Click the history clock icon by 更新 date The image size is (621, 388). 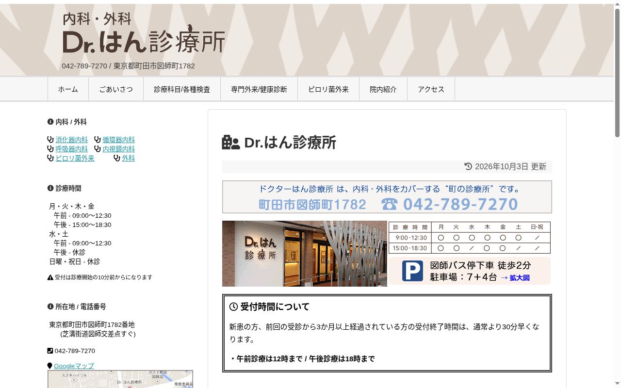tap(468, 166)
